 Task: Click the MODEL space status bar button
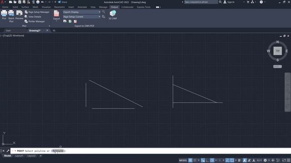183,160
